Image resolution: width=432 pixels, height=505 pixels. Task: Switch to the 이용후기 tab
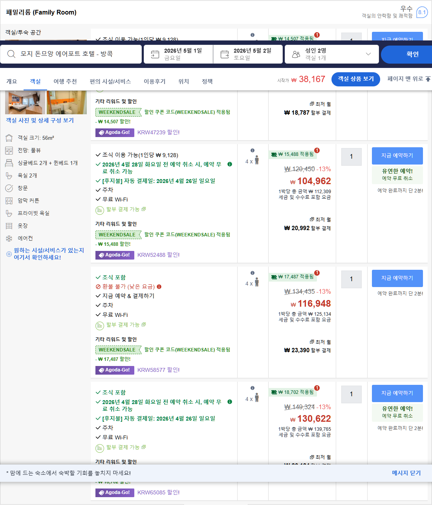[x=155, y=81]
